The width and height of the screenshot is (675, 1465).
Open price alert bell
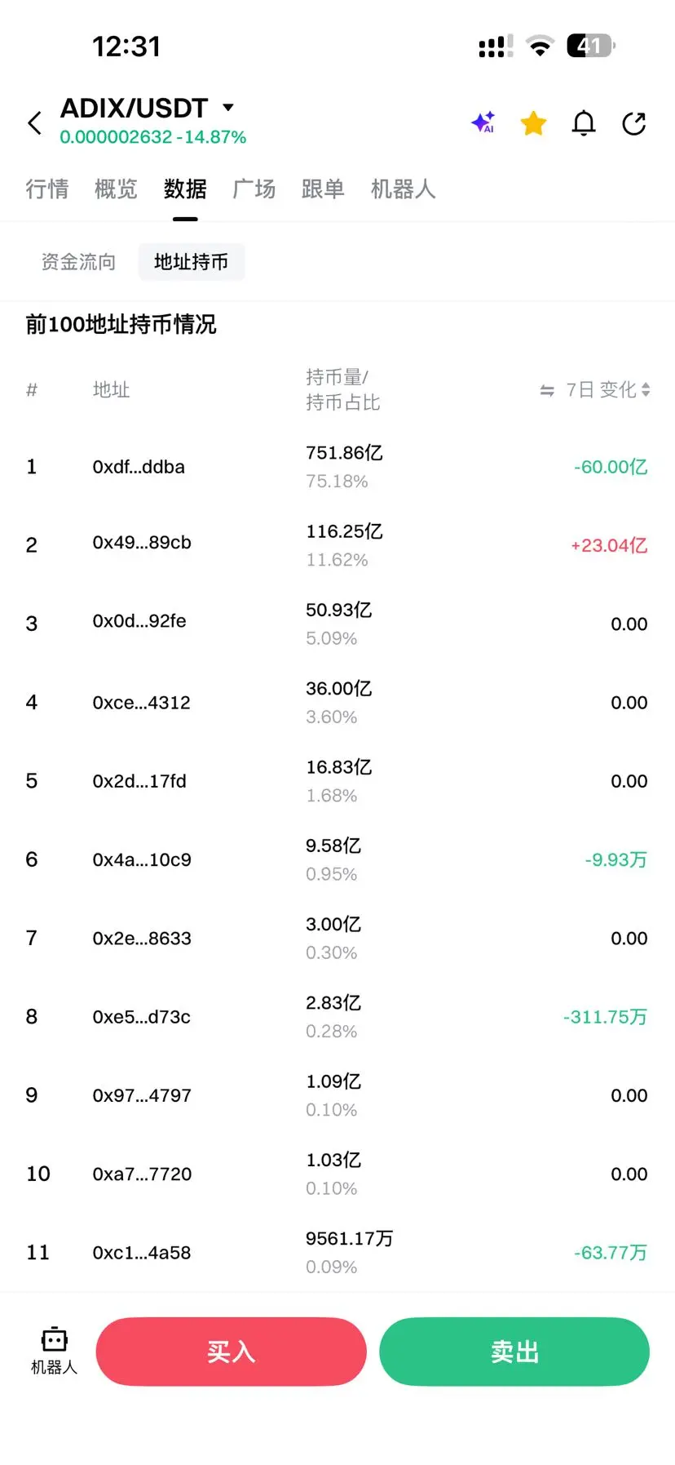pyautogui.click(x=584, y=123)
